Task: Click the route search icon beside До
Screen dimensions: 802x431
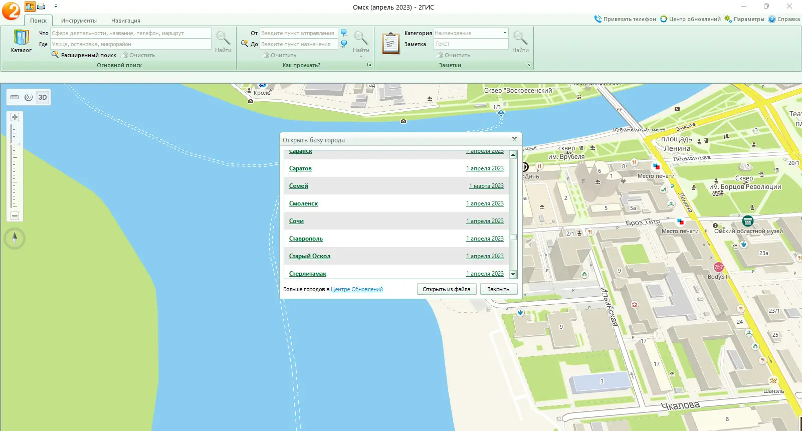Action: [x=245, y=44]
